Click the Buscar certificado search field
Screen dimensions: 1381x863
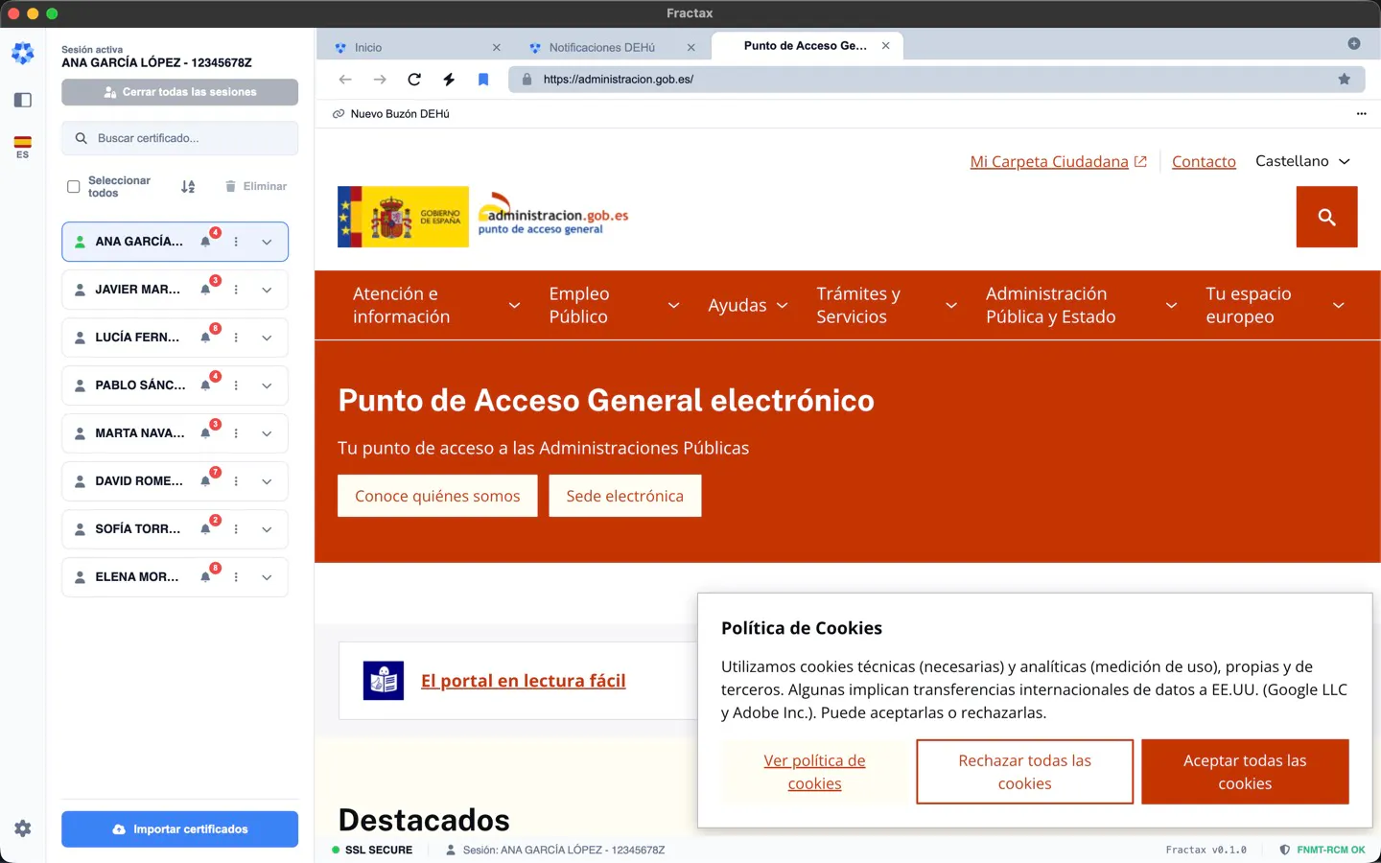coord(180,138)
